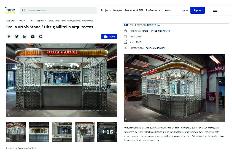Click the 2020 year link
This screenshot has height=164, width=232.
138,42
